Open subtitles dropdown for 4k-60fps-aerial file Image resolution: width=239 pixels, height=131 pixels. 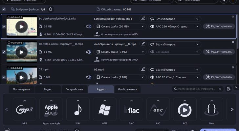[x=175, y=44]
